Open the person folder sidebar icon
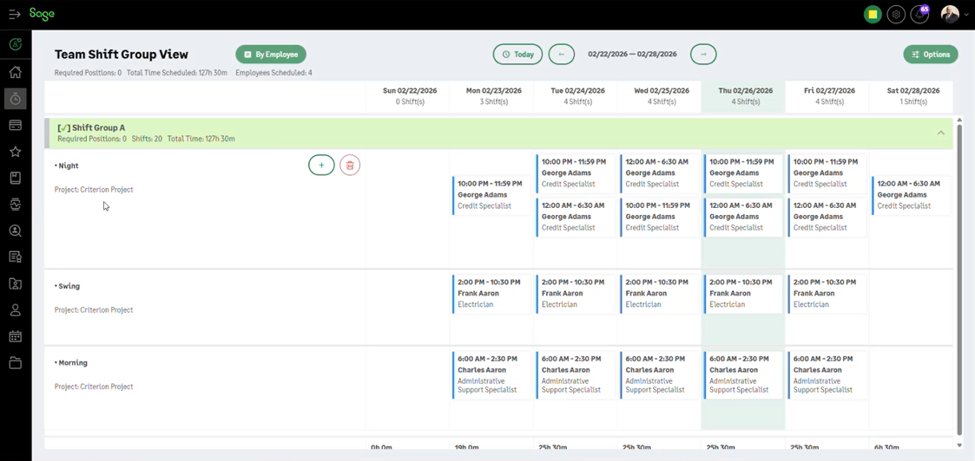Image resolution: width=975 pixels, height=461 pixels. pyautogui.click(x=16, y=283)
